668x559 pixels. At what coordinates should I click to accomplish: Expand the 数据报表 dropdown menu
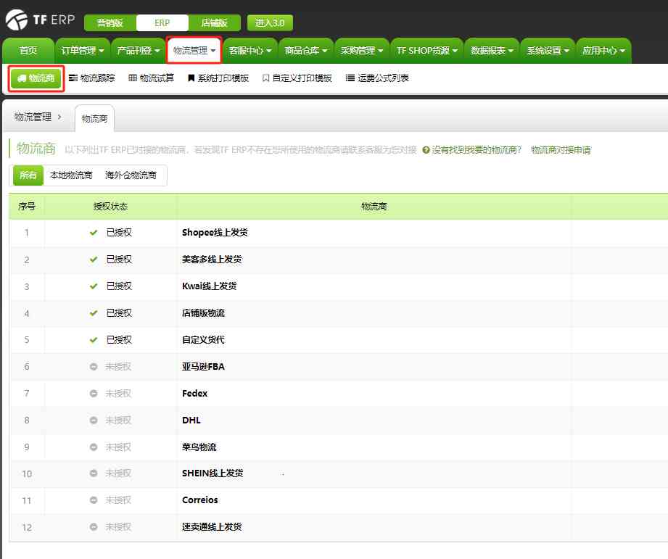[x=492, y=51]
